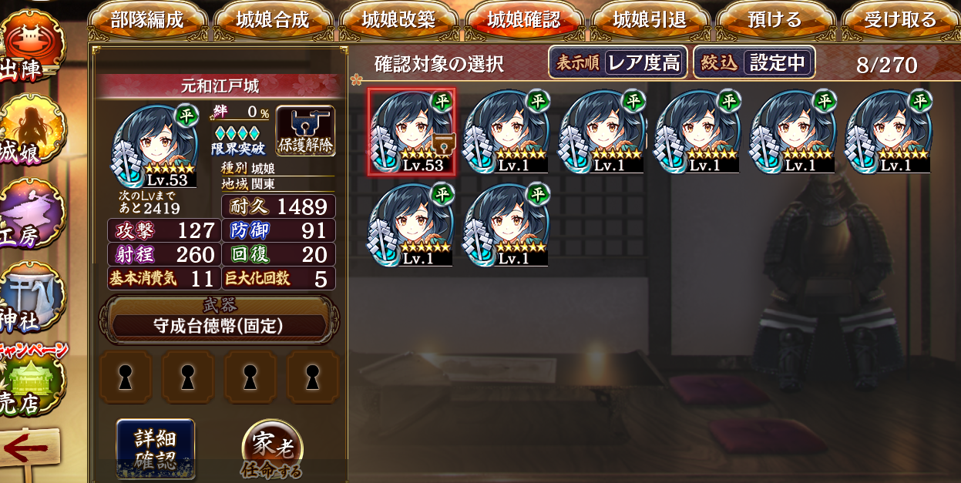Image resolution: width=961 pixels, height=483 pixels.
Task: Click the 家老 任命する button
Action: [271, 451]
